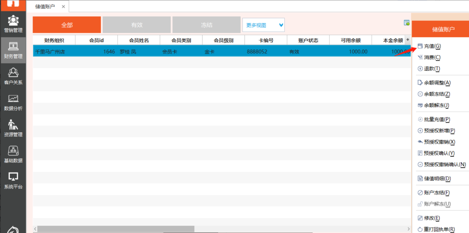Click the column settings plus icon
Viewport: 469px width, 233px height.
point(408,40)
